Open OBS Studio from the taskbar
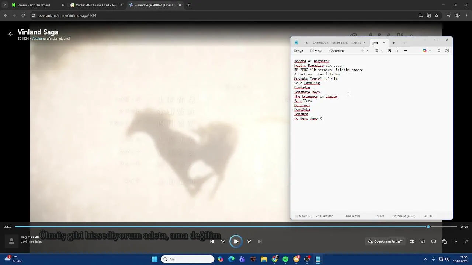The image size is (472, 265). 307,259
